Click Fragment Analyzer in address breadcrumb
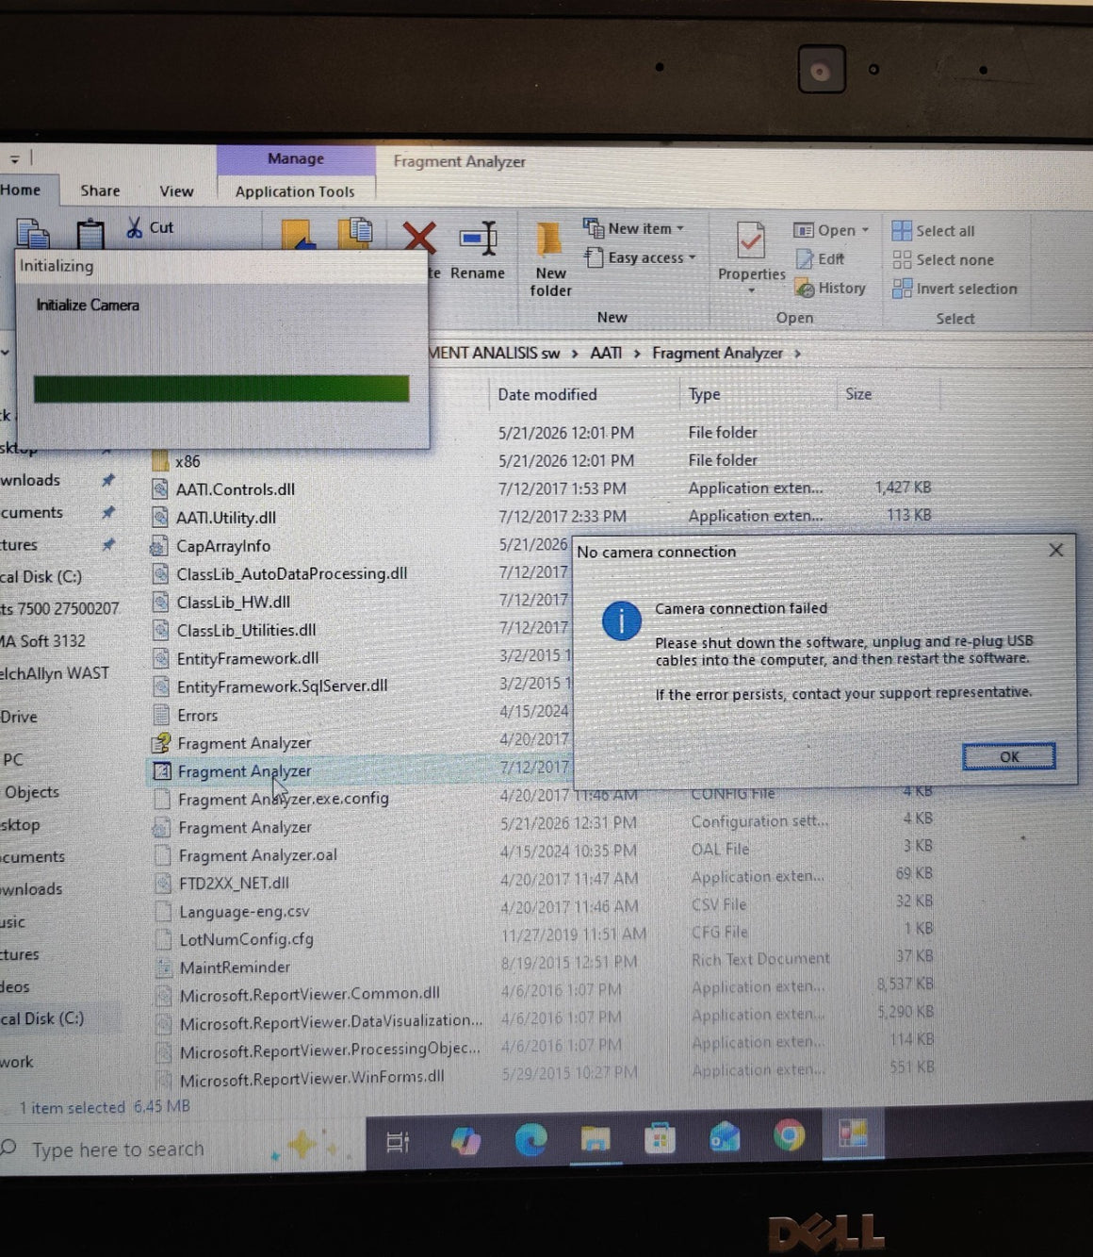1093x1257 pixels. point(717,353)
